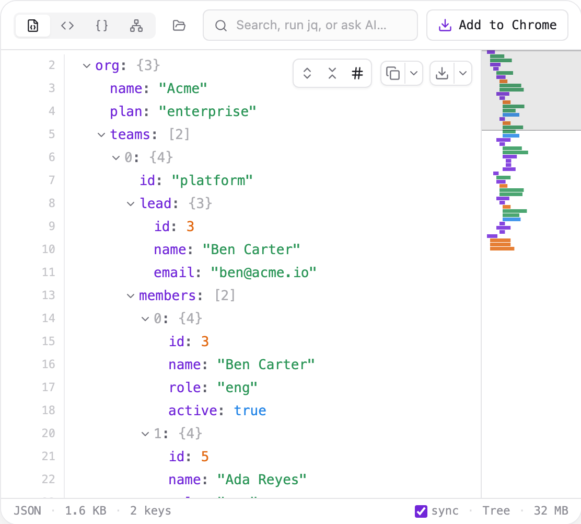Click "Ada Reyes" name value
The image size is (581, 524).
coord(262,480)
